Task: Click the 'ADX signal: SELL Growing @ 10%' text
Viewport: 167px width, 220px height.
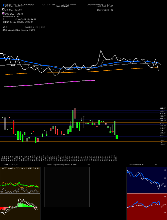Action: coord(19,30)
